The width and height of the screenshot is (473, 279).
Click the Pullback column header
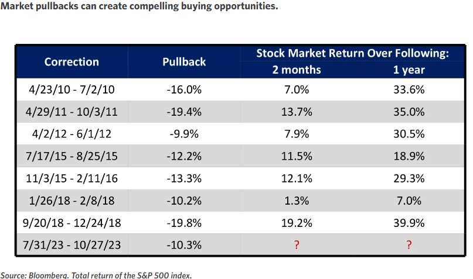[184, 62]
